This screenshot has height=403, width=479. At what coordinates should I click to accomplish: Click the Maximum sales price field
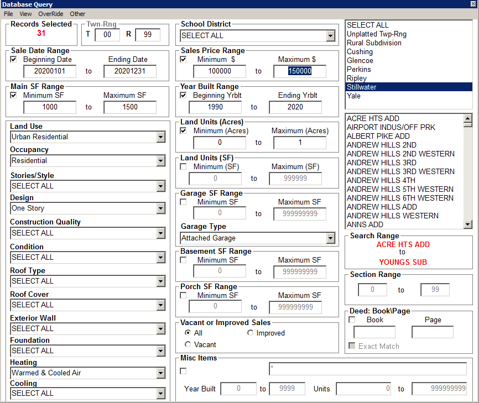(x=299, y=71)
